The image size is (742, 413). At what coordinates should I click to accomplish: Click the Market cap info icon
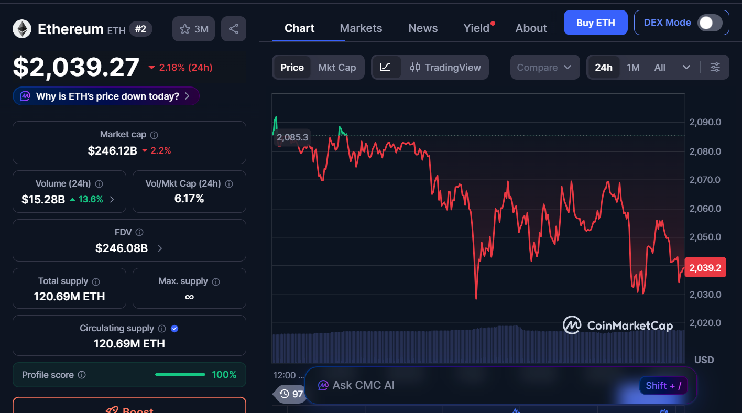[154, 135]
